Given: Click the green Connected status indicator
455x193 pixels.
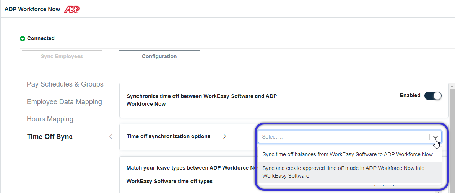Looking at the screenshot, I should click(22, 38).
